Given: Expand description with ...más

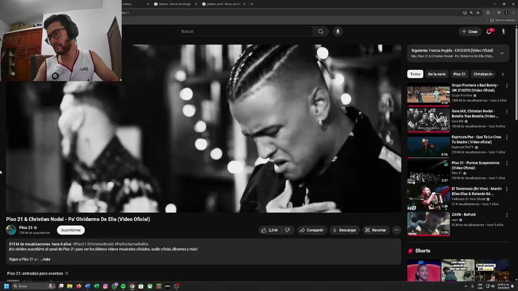Looking at the screenshot, I should [x=45, y=259].
